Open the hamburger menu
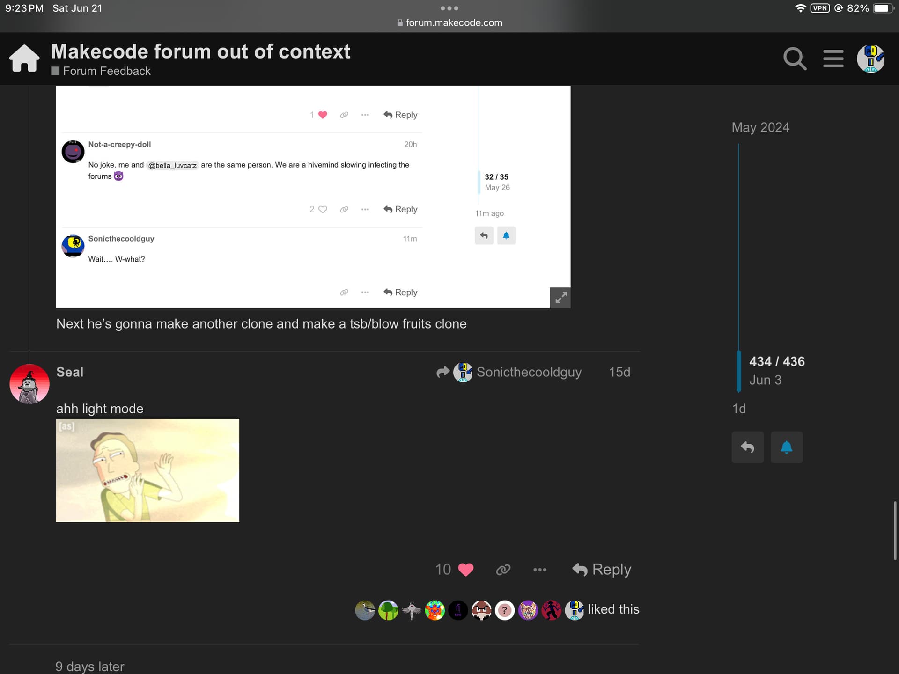The width and height of the screenshot is (899, 674). click(833, 59)
